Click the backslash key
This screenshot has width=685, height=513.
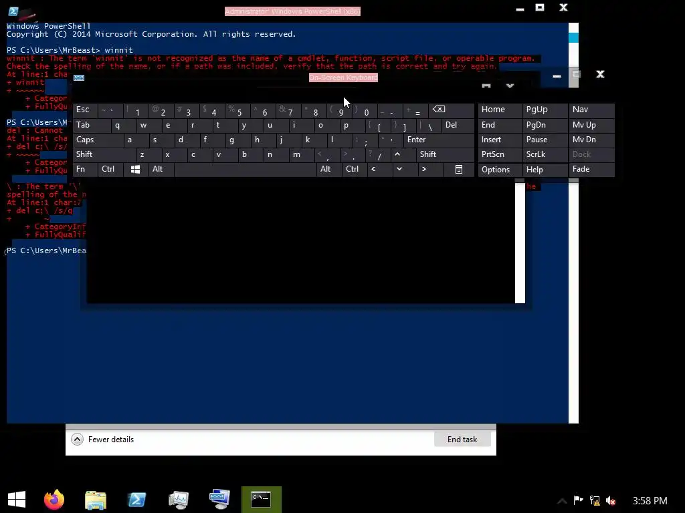click(x=427, y=126)
